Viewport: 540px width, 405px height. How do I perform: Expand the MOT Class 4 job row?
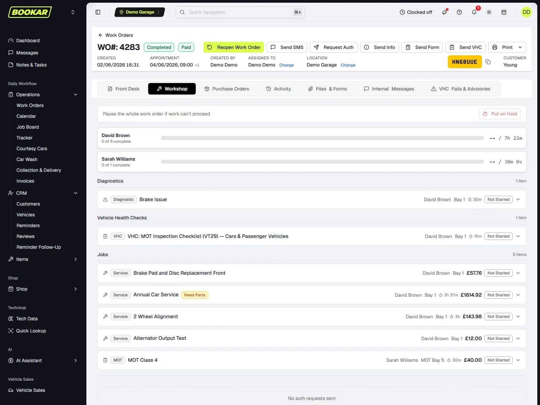pyautogui.click(x=518, y=360)
